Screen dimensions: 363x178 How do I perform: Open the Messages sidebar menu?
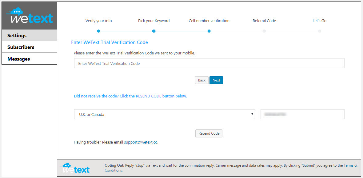pyautogui.click(x=29, y=59)
